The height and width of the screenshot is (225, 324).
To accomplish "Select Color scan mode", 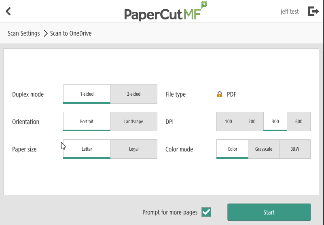I will tap(232, 149).
